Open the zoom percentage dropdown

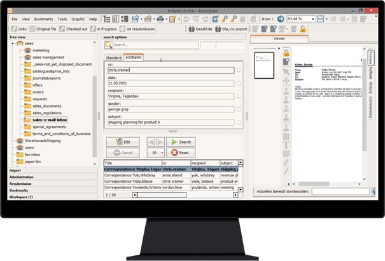pyautogui.click(x=313, y=19)
